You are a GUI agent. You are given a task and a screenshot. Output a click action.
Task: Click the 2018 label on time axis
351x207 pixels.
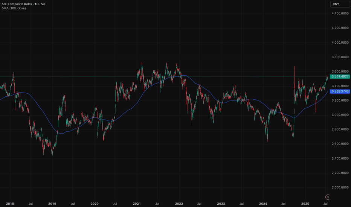[10, 203]
